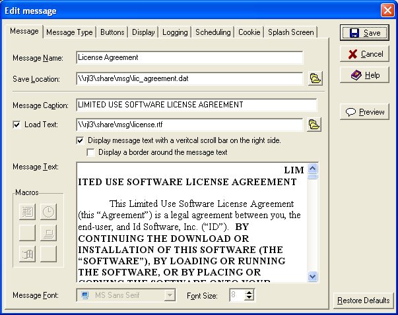
Task: Click the speech bubble Preview icon
Action: tap(350, 112)
